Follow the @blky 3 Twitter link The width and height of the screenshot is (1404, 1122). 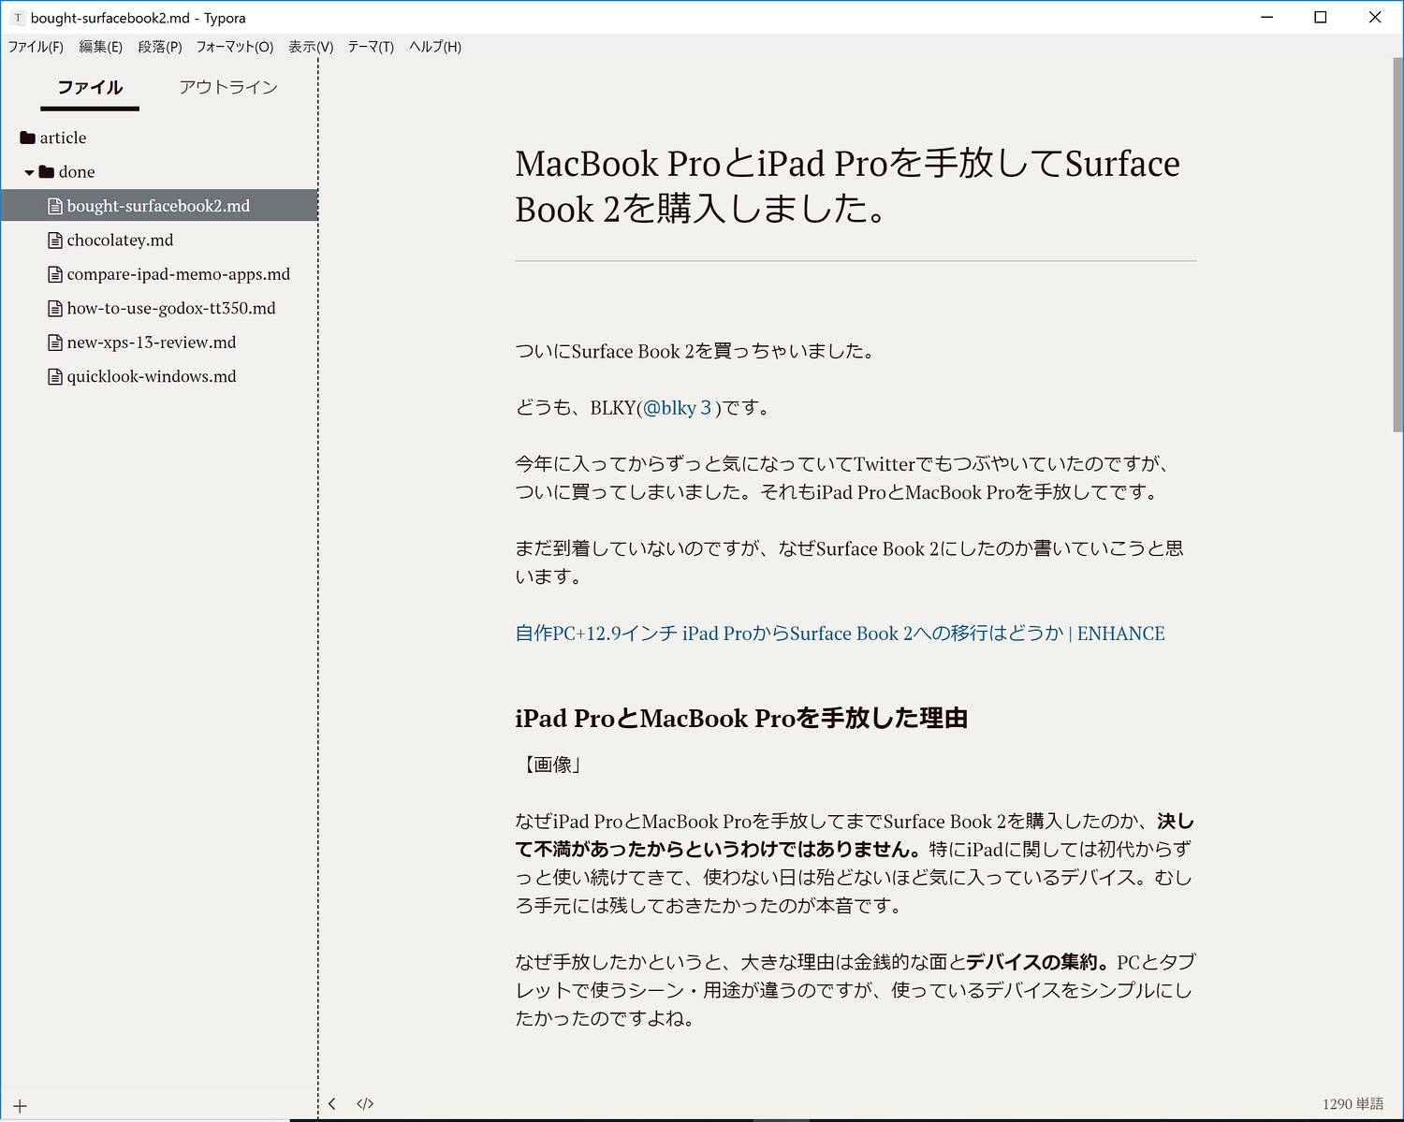pos(678,408)
